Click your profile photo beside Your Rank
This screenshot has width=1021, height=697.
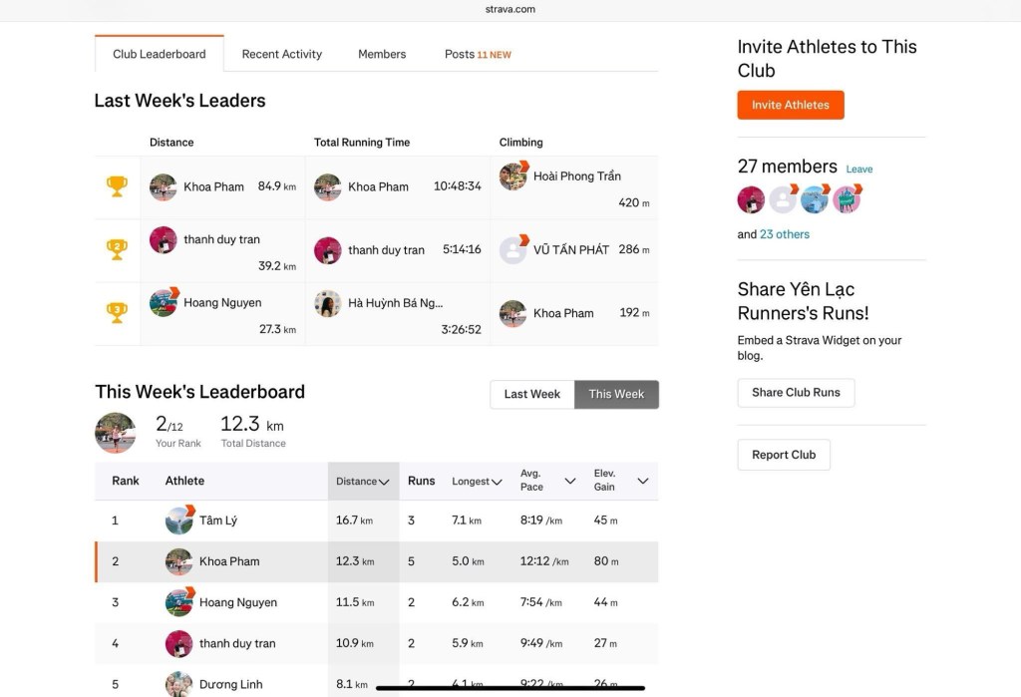tap(115, 433)
